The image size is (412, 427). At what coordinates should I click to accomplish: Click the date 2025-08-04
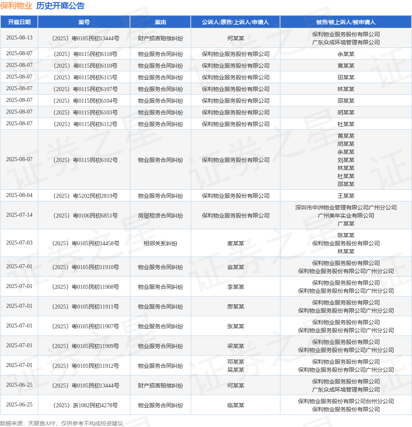[19, 195]
